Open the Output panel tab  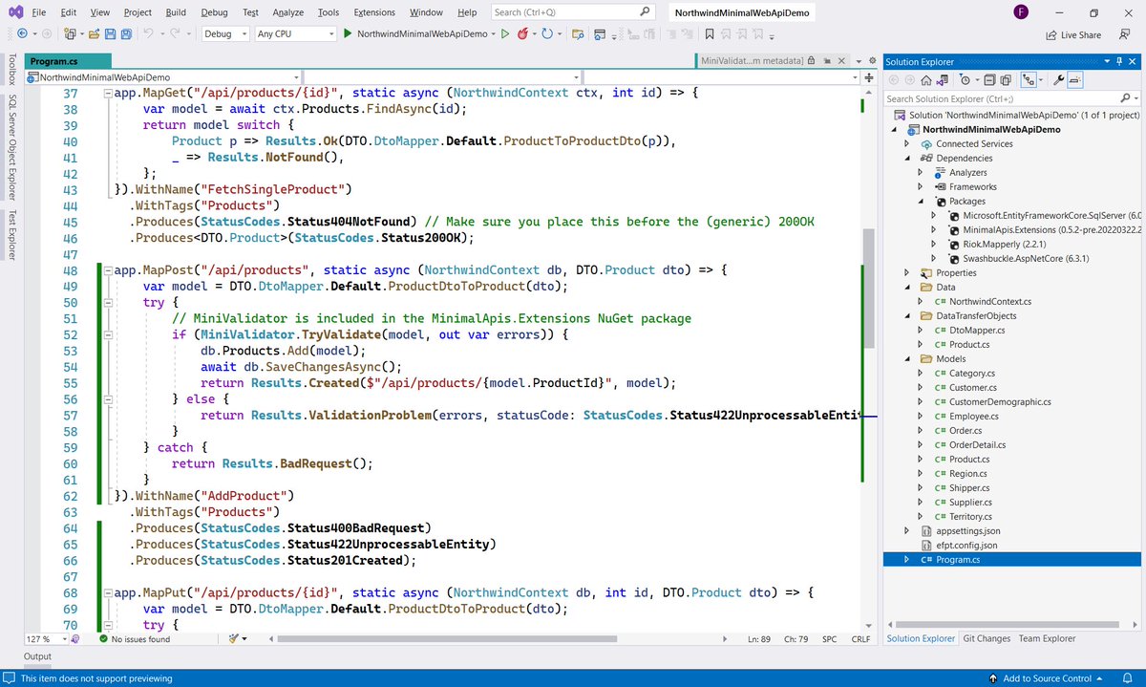pos(38,656)
